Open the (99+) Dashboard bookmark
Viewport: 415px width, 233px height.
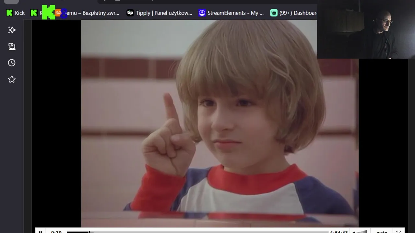coord(294,13)
